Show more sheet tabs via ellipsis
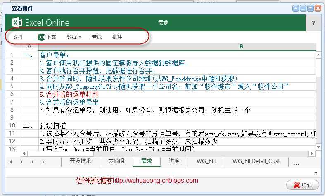The image size is (325, 196). click(x=296, y=164)
